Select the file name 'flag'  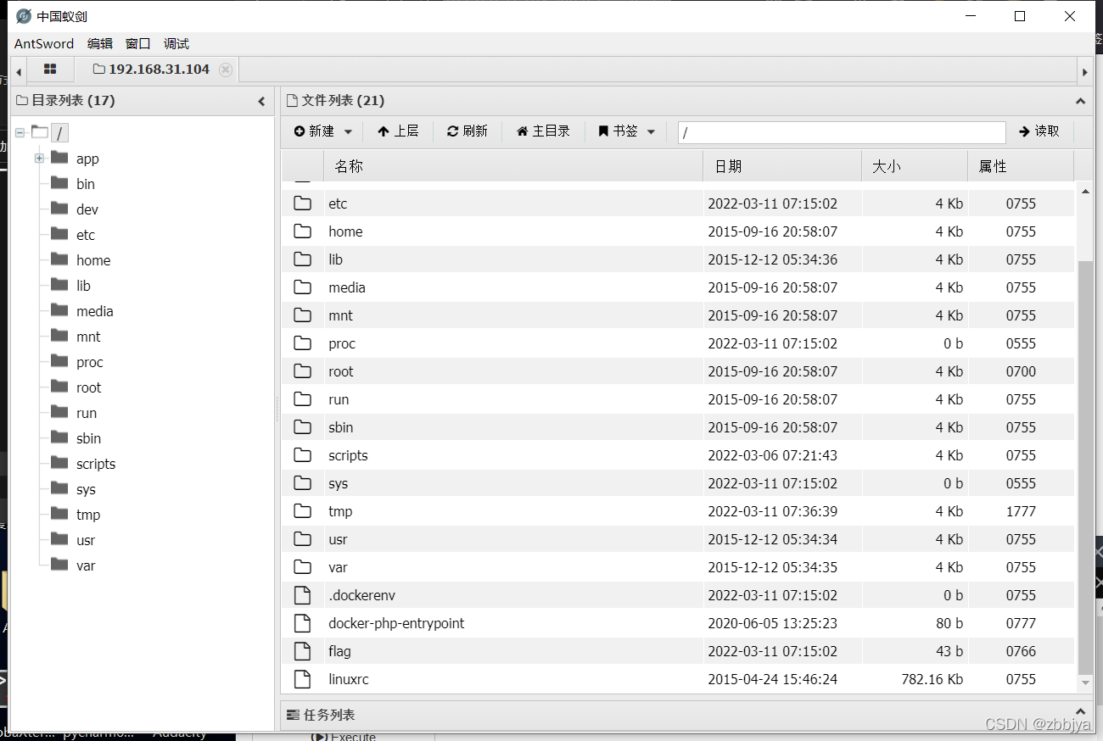point(339,651)
